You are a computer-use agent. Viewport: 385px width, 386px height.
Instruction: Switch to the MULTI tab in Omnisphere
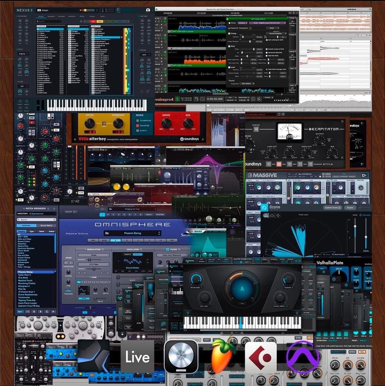tap(149, 215)
